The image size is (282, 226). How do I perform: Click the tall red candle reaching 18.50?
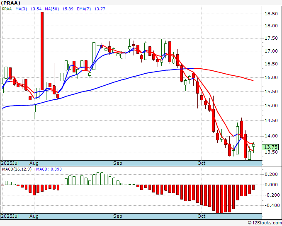(42, 51)
